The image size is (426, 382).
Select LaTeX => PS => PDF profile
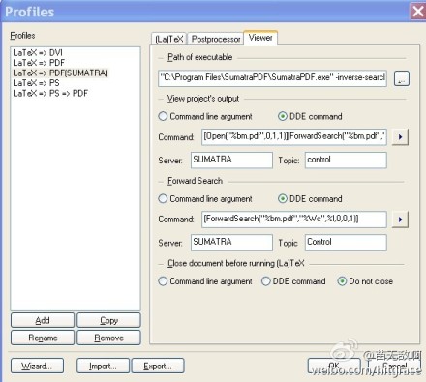click(x=50, y=93)
